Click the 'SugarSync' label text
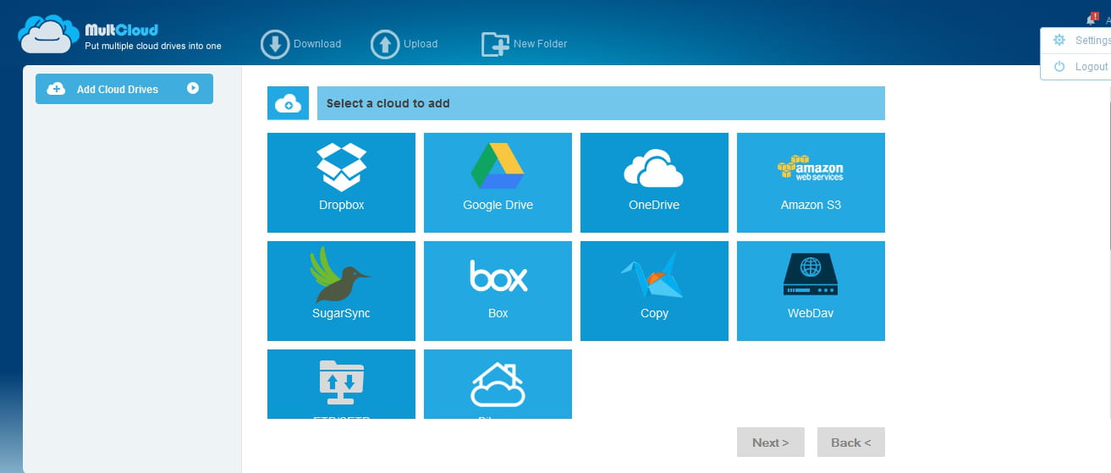Screen dimensions: 1111x473 coord(341,313)
